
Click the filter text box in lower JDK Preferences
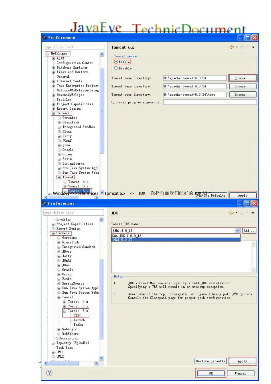[74, 213]
